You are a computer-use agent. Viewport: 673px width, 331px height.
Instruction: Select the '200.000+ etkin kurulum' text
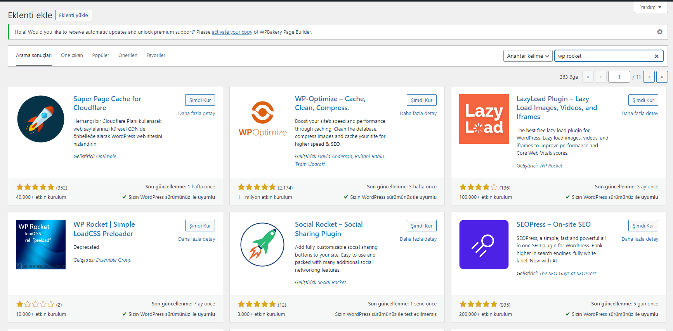click(x=486, y=314)
